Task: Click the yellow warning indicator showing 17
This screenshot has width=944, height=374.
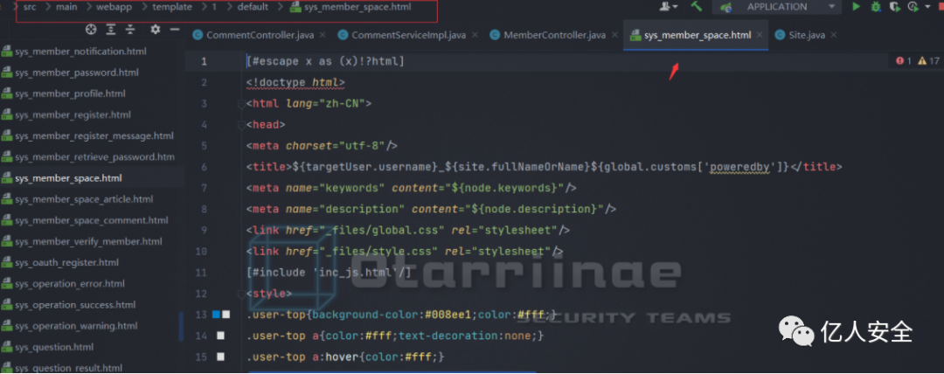Action: click(x=928, y=61)
